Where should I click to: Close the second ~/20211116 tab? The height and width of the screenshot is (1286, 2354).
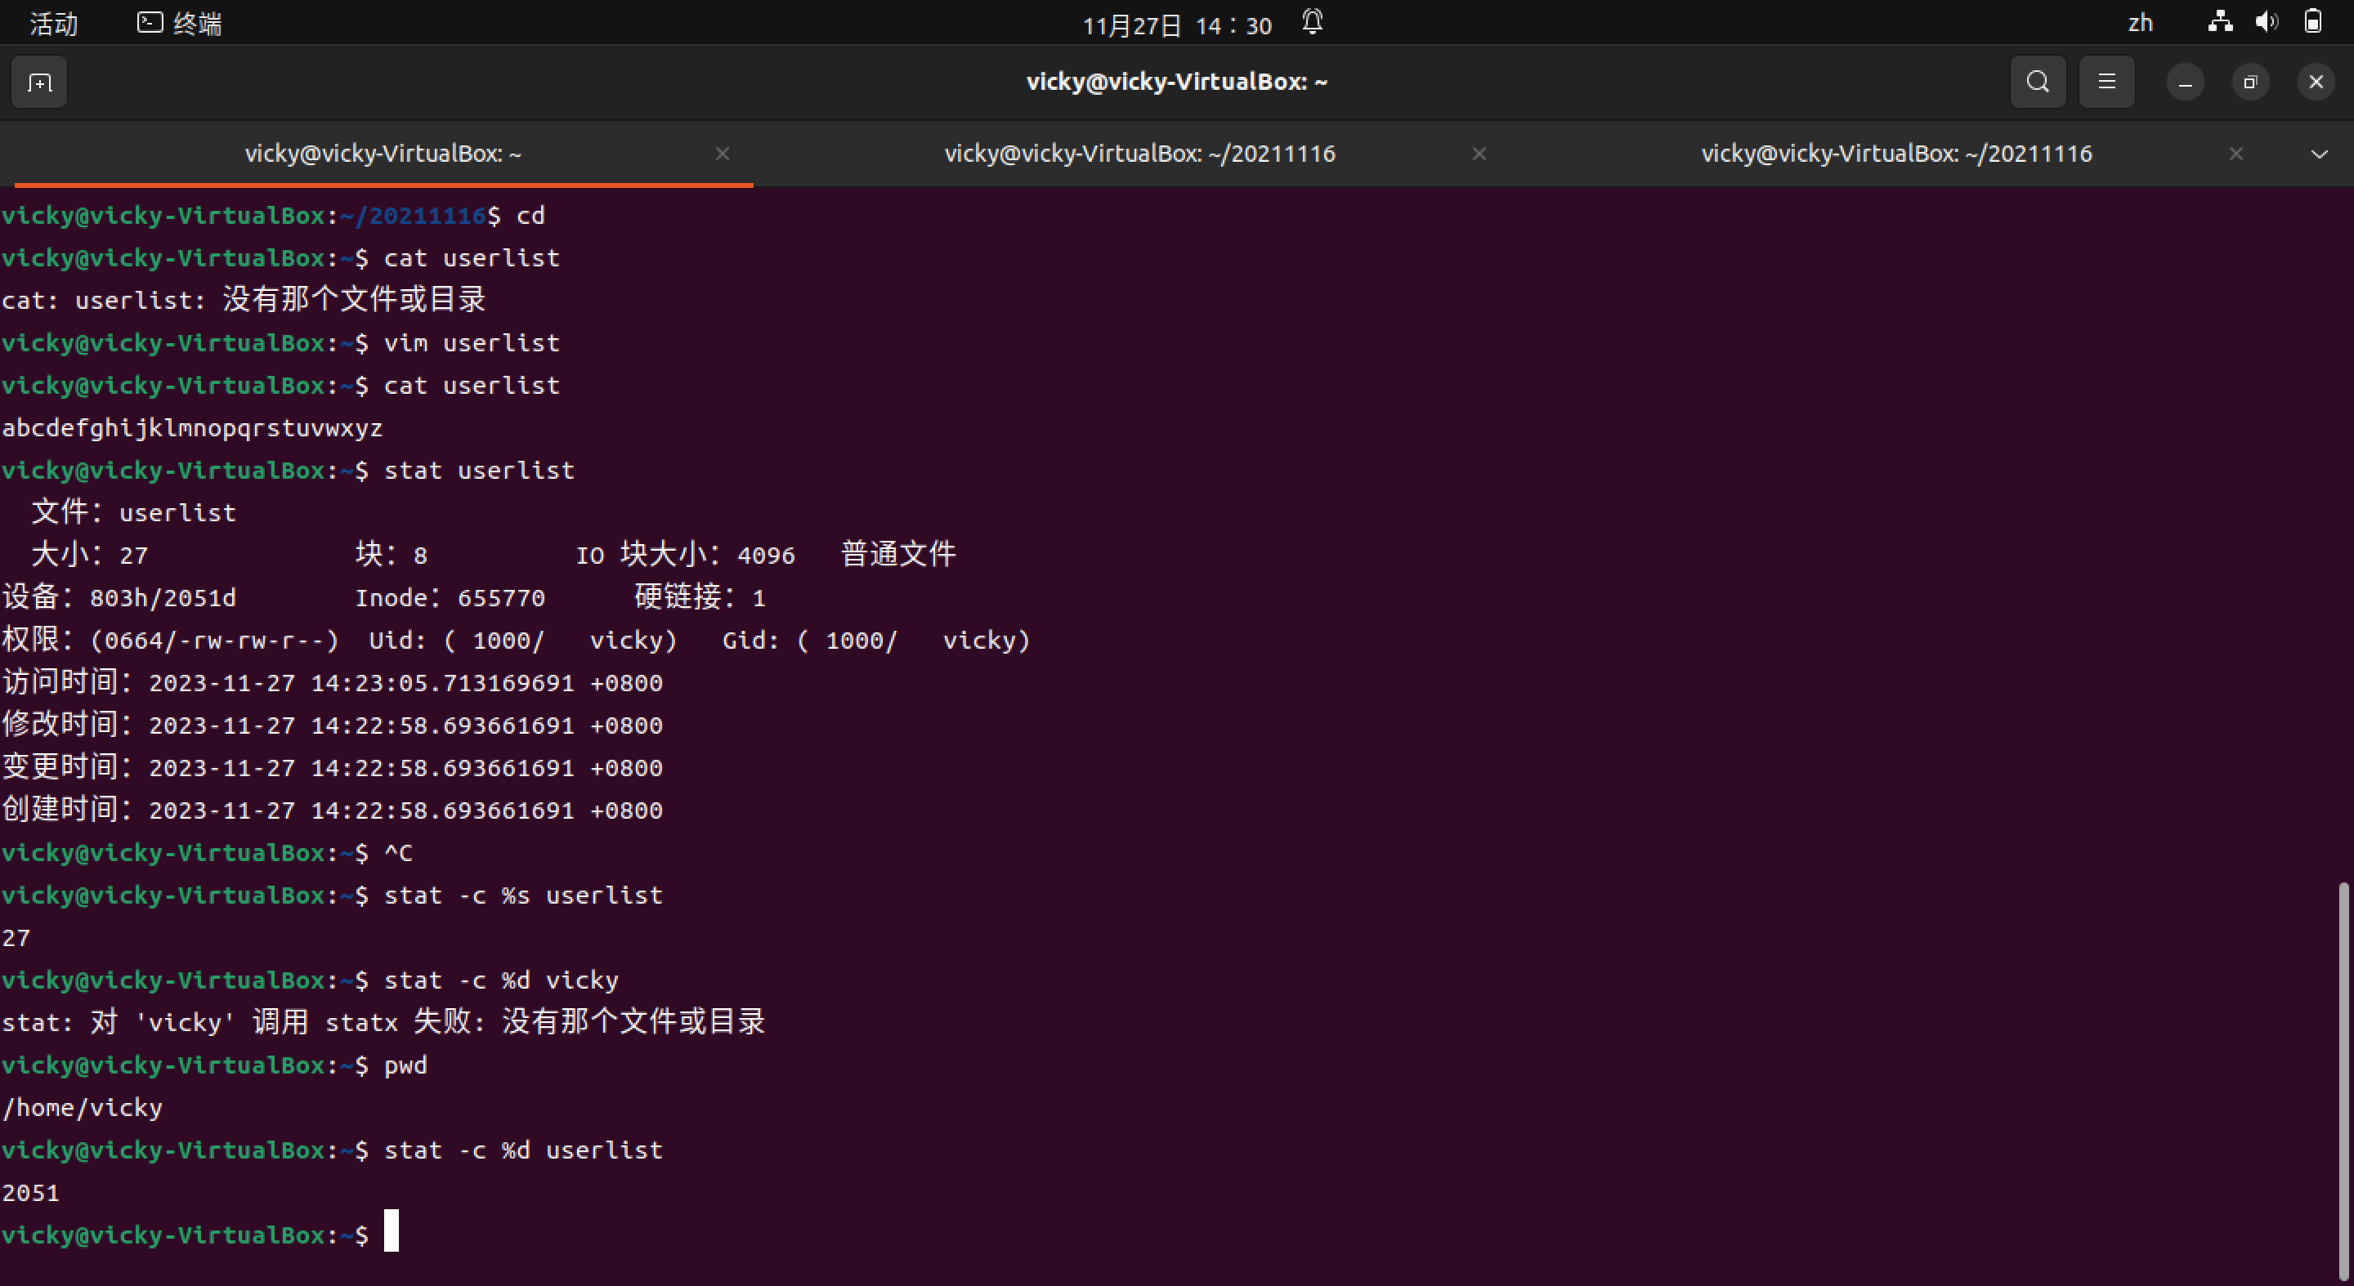[x=1479, y=154]
